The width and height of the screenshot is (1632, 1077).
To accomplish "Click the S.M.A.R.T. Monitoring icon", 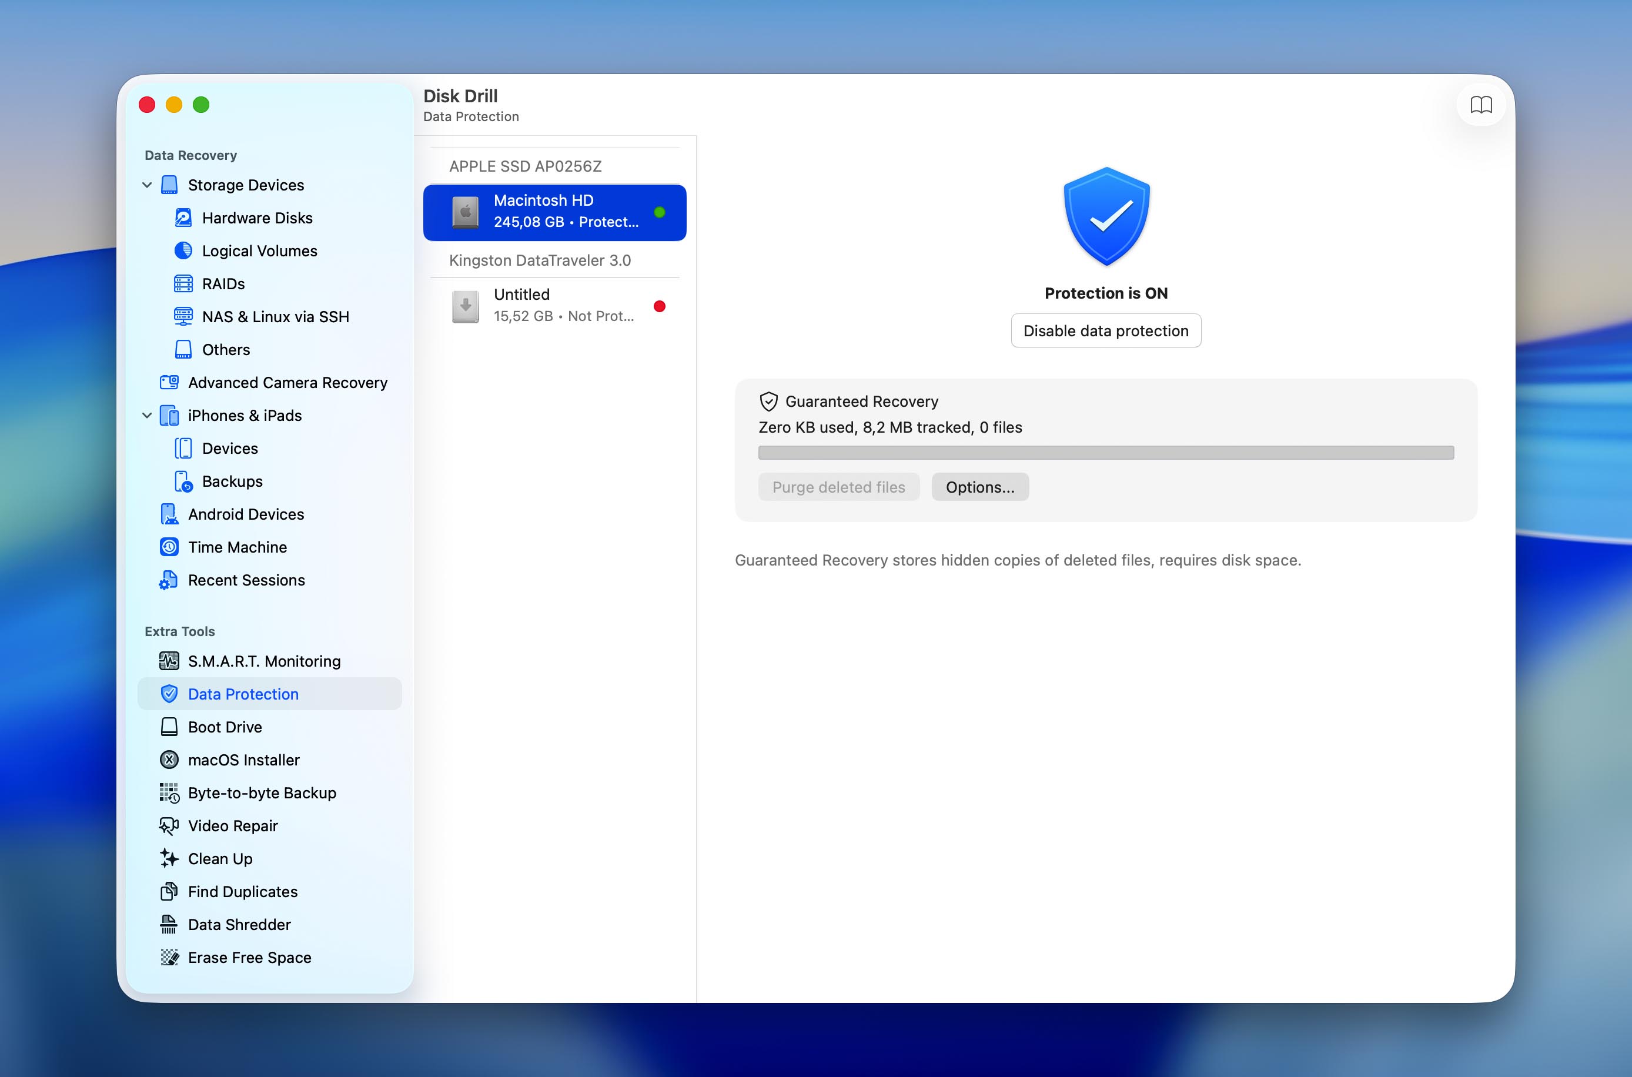I will (169, 661).
